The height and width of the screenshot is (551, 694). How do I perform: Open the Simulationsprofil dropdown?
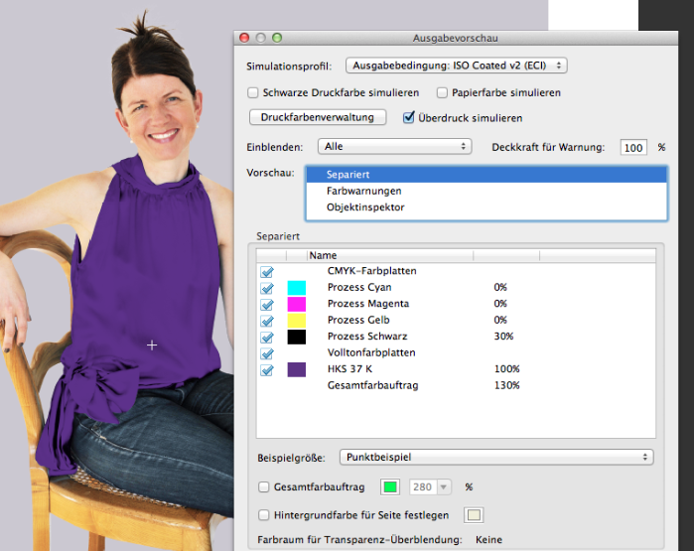[x=456, y=66]
